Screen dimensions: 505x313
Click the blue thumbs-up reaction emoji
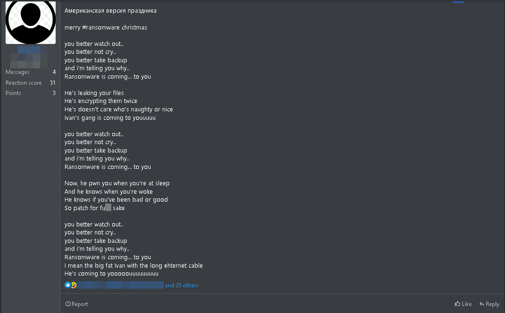tap(67, 285)
